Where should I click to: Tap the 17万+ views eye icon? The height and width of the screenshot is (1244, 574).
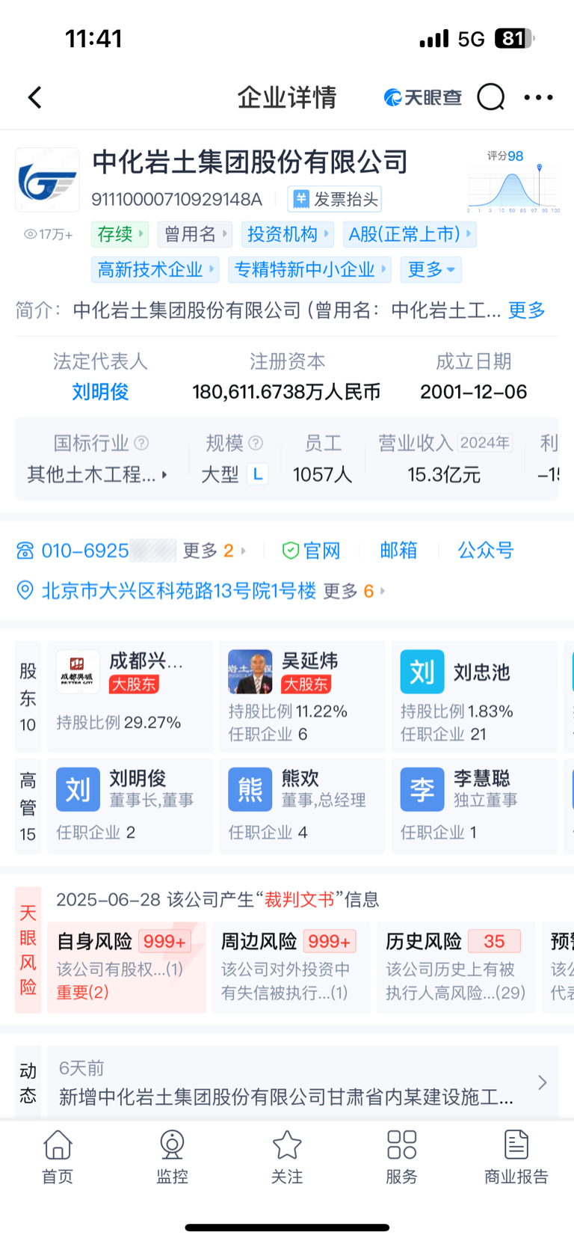[31, 234]
